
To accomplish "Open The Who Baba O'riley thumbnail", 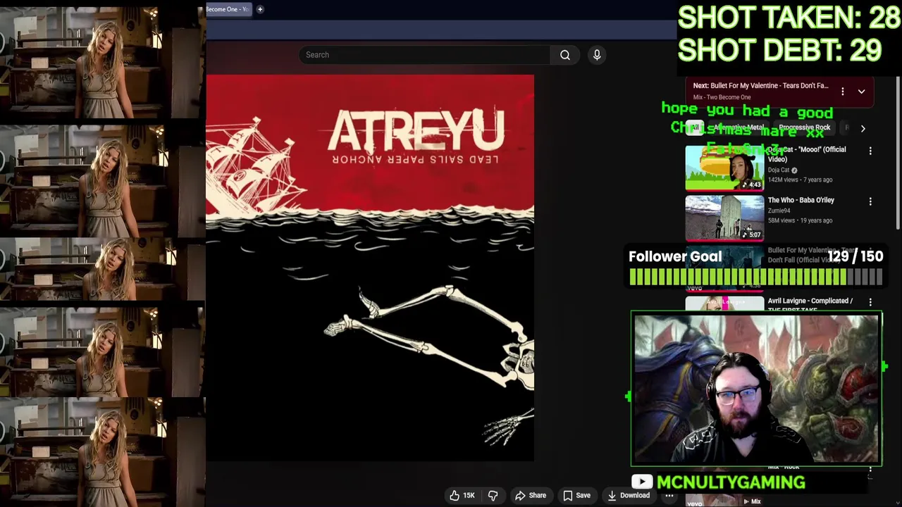I will point(724,218).
